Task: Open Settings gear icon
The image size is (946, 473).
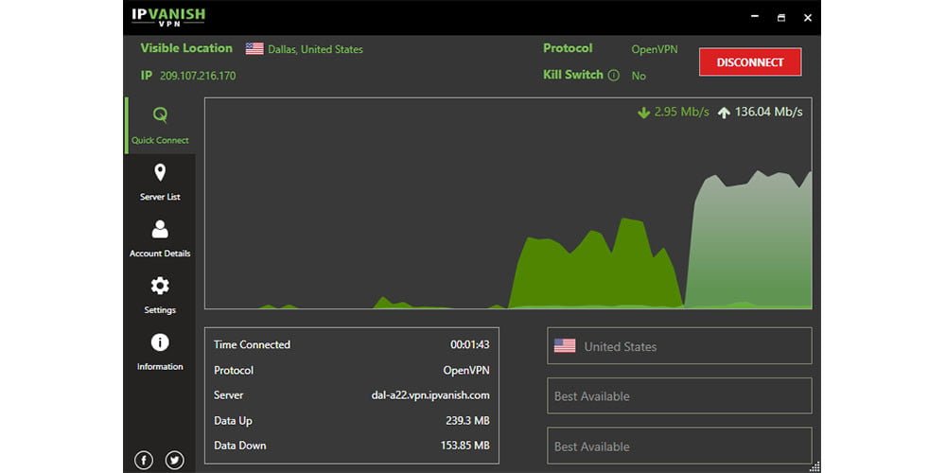Action: (x=160, y=286)
